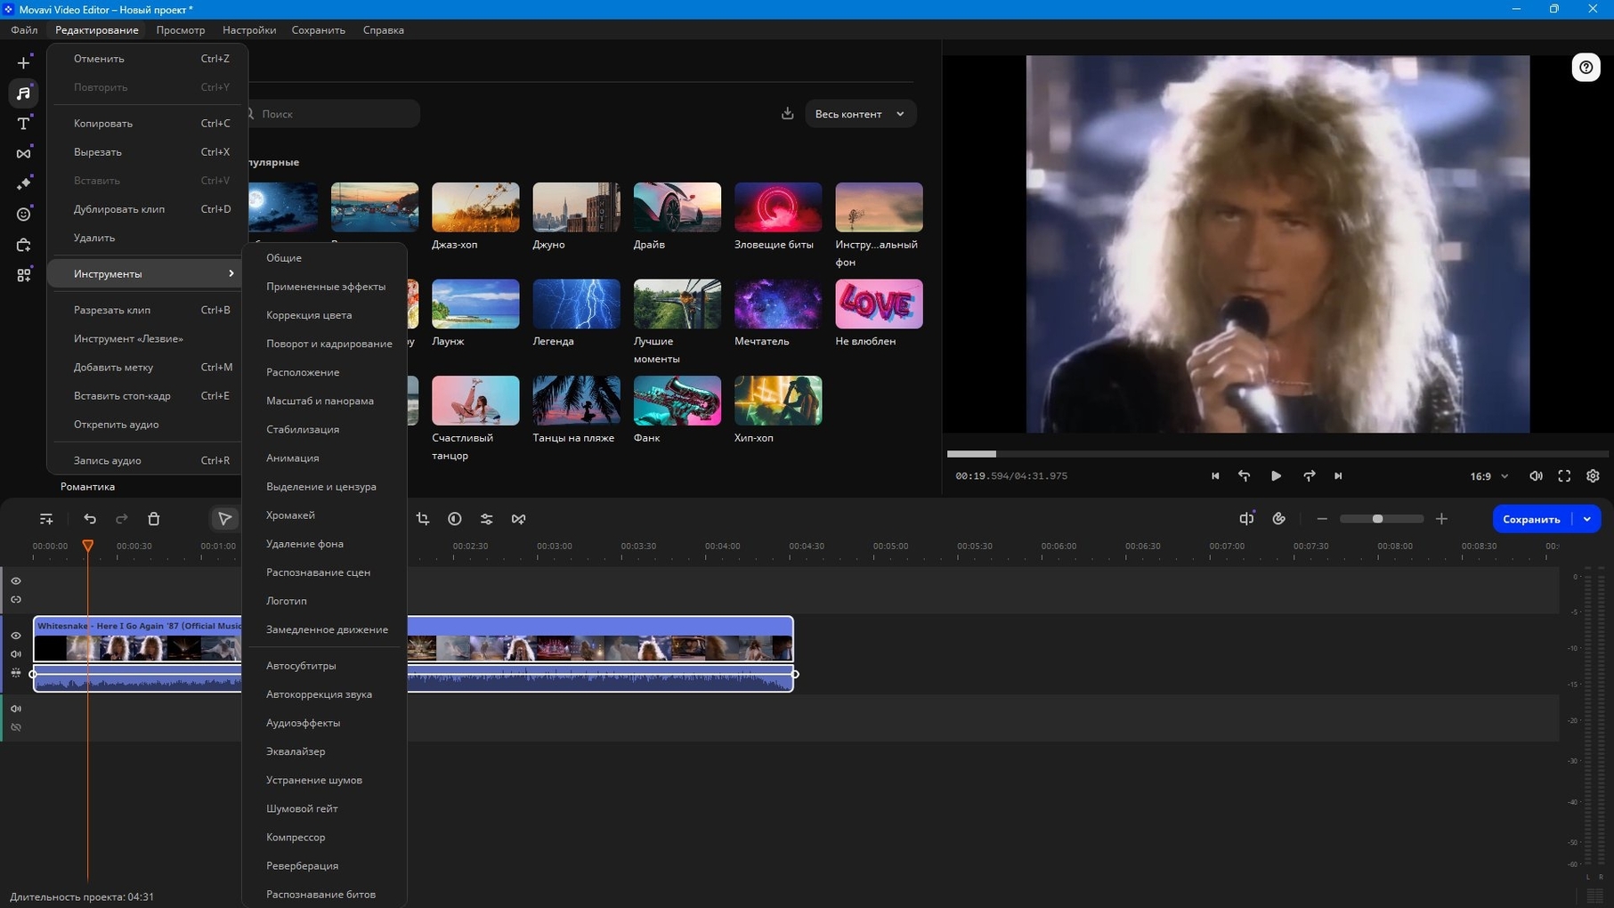Viewport: 1614px width, 908px height.
Task: Select the 'Не влюблен' LOVE music thumbnail
Action: [x=879, y=304]
